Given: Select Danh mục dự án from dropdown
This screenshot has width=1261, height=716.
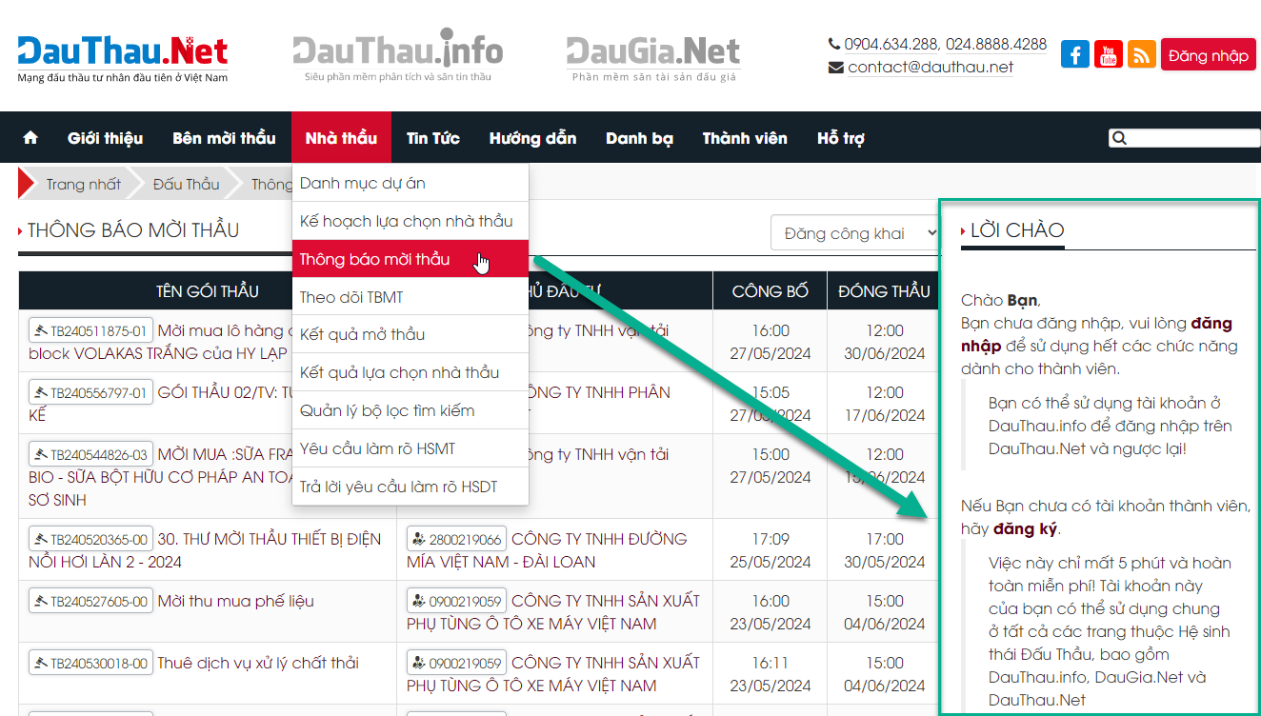Looking at the screenshot, I should pos(410,183).
